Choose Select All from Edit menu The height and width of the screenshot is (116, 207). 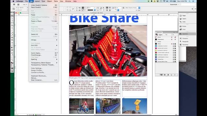coord(44,34)
